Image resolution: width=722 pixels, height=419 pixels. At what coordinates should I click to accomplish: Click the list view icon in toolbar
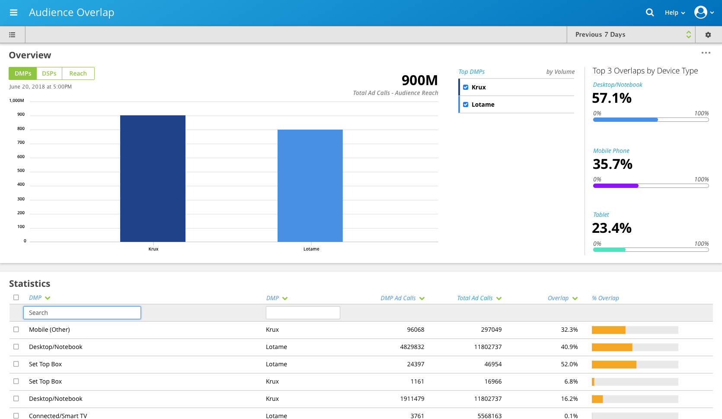tap(12, 35)
